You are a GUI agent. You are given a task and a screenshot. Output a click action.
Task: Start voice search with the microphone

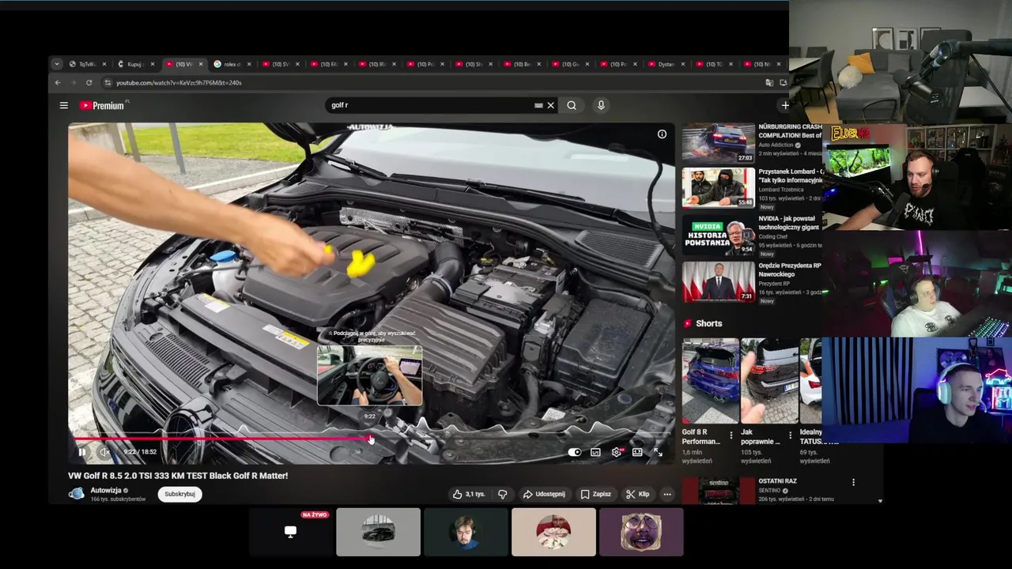pos(601,105)
